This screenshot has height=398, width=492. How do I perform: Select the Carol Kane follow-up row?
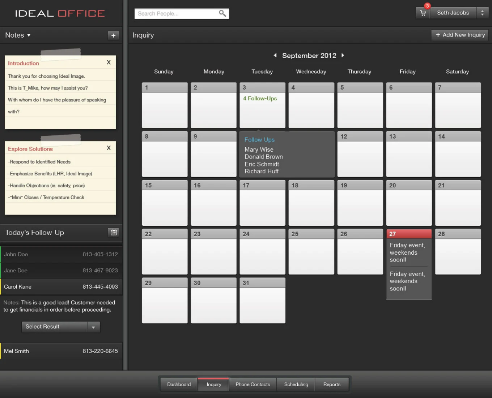pyautogui.click(x=61, y=287)
